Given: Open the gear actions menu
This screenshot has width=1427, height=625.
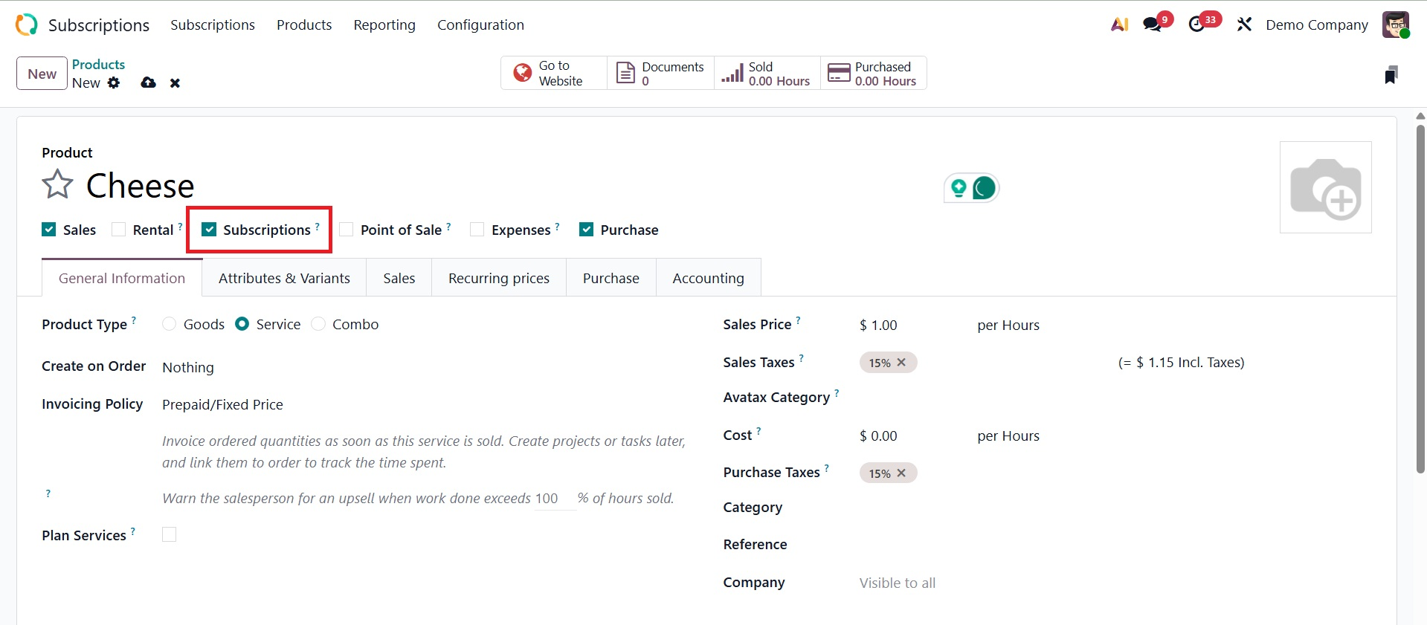Looking at the screenshot, I should pos(114,82).
